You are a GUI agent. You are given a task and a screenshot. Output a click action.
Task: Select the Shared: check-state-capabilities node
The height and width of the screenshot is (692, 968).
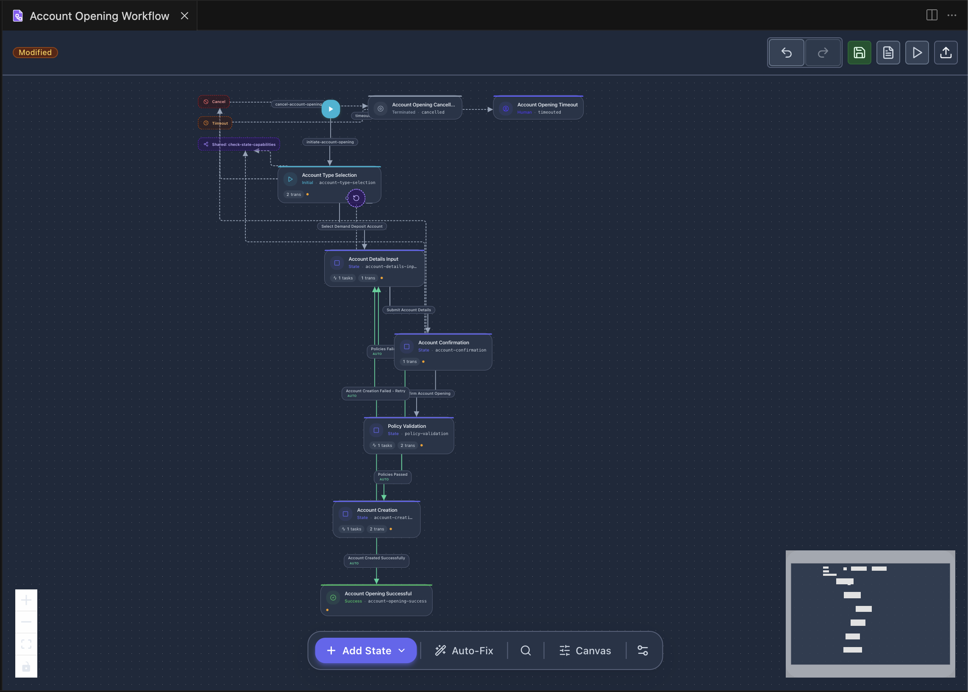[239, 145]
